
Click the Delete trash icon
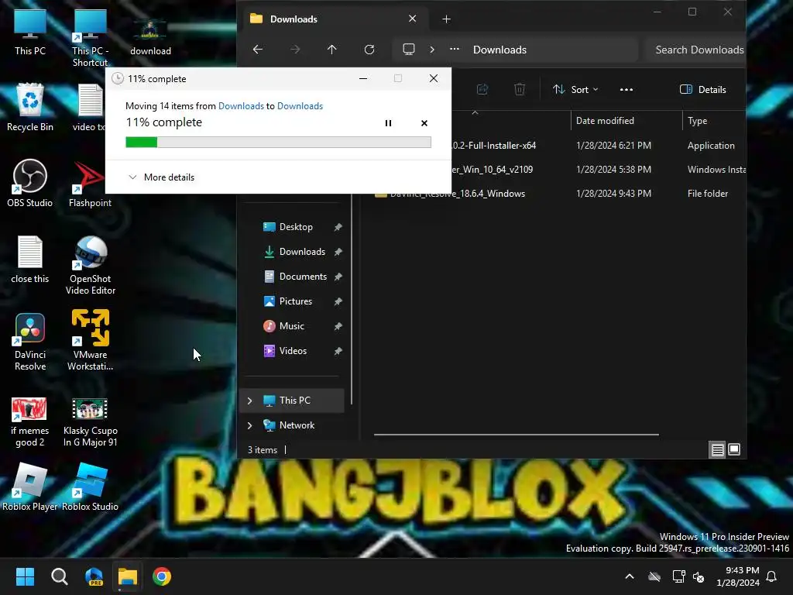520,90
